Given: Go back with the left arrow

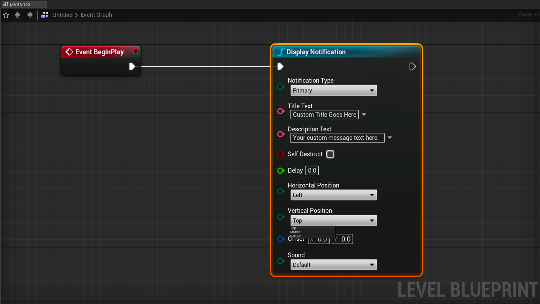Looking at the screenshot, I should (17, 15).
